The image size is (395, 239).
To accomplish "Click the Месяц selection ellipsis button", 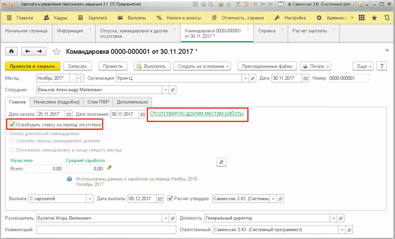I will (73, 78).
